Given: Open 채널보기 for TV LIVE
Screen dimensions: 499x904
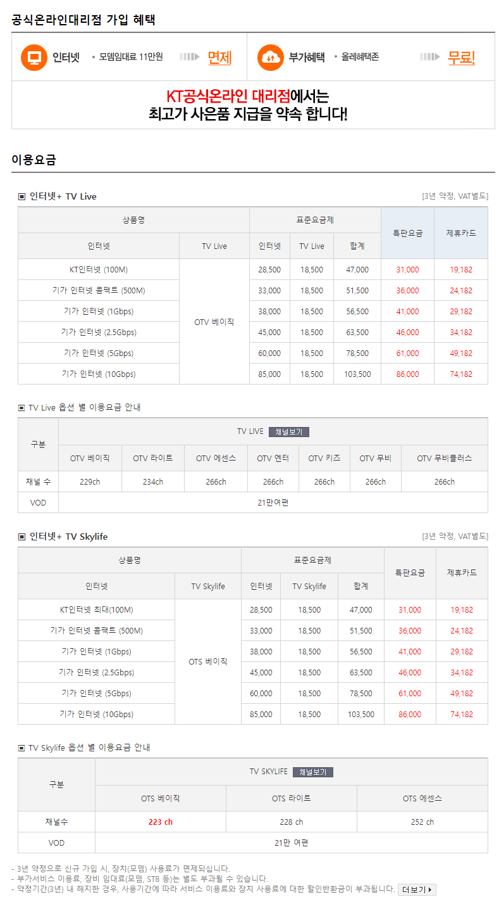Looking at the screenshot, I should [x=289, y=432].
